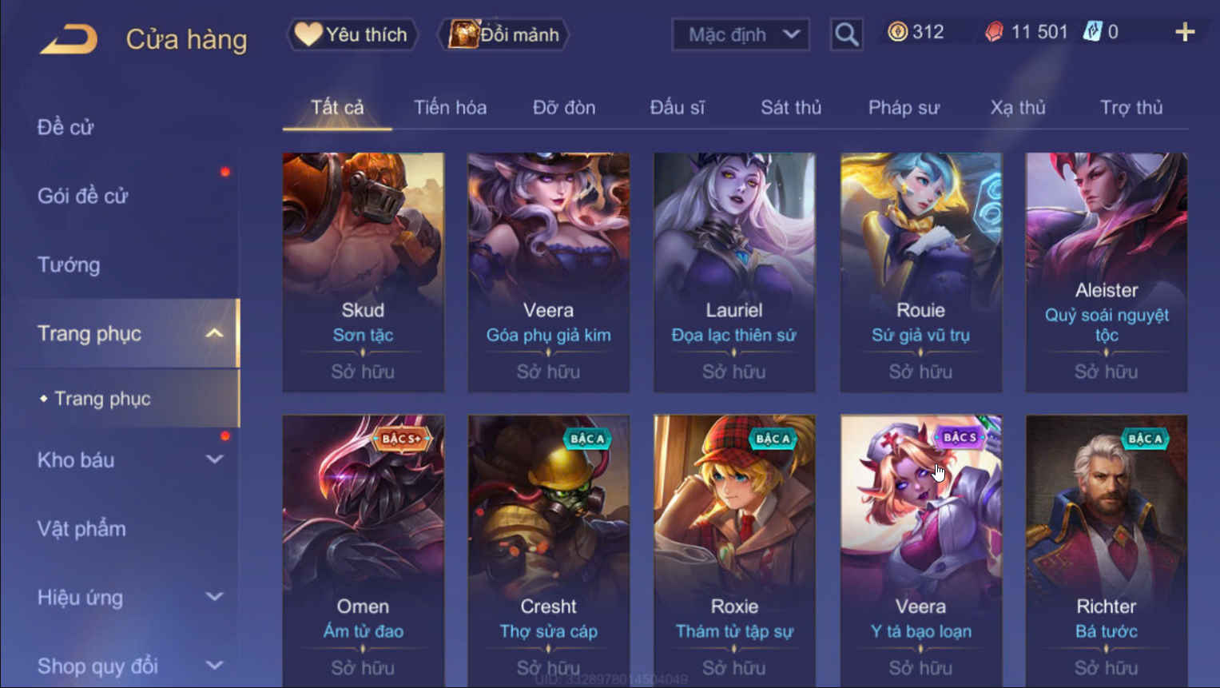Click the red ruby currency icon
1220x688 pixels.
994,32
